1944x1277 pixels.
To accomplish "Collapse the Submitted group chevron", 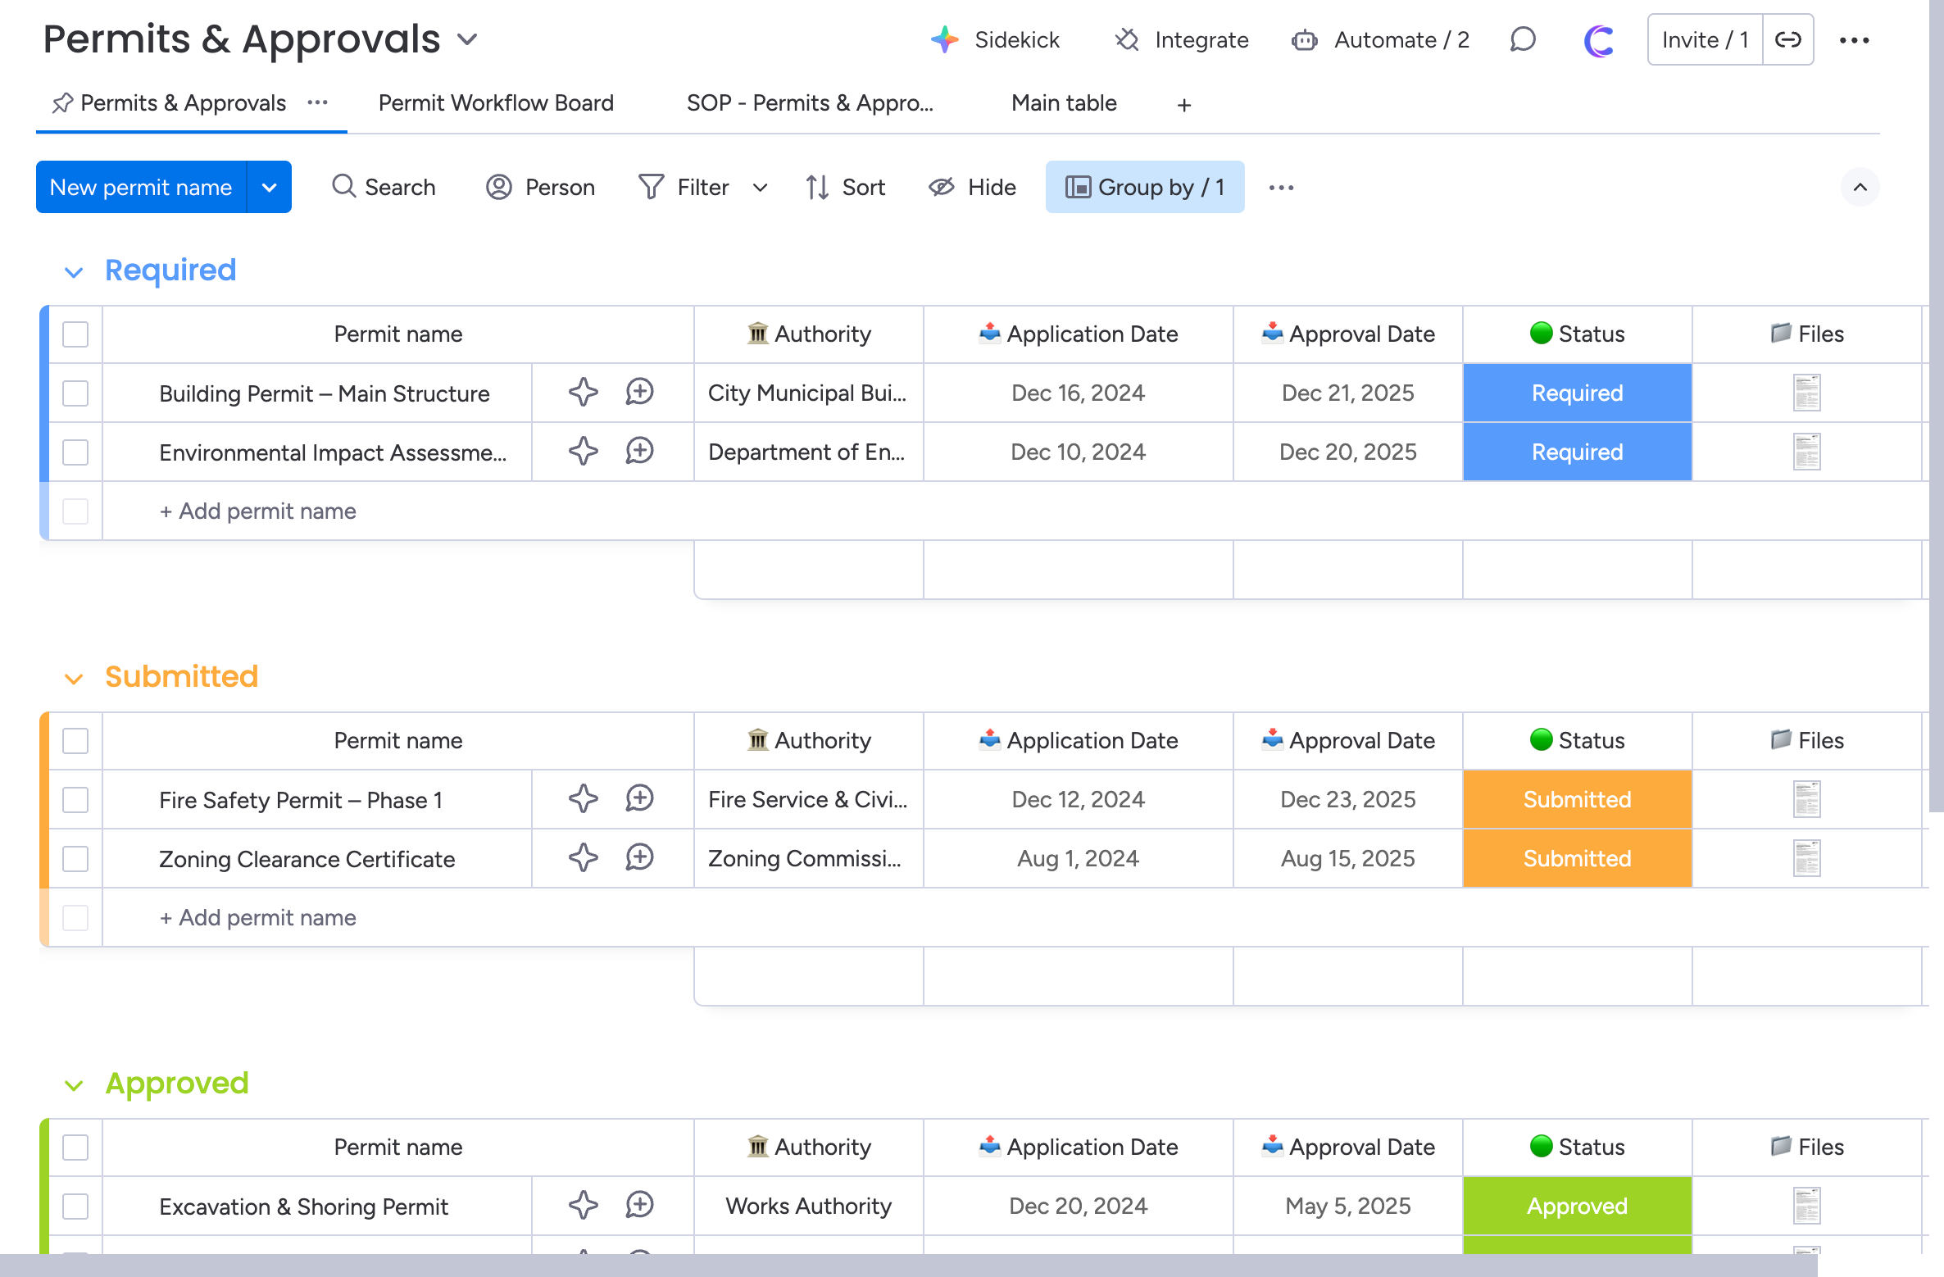I will pyautogui.click(x=74, y=679).
